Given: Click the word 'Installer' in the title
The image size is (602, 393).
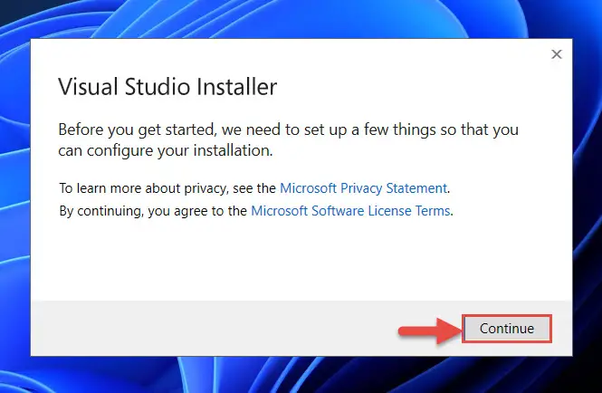Looking at the screenshot, I should (x=237, y=86).
